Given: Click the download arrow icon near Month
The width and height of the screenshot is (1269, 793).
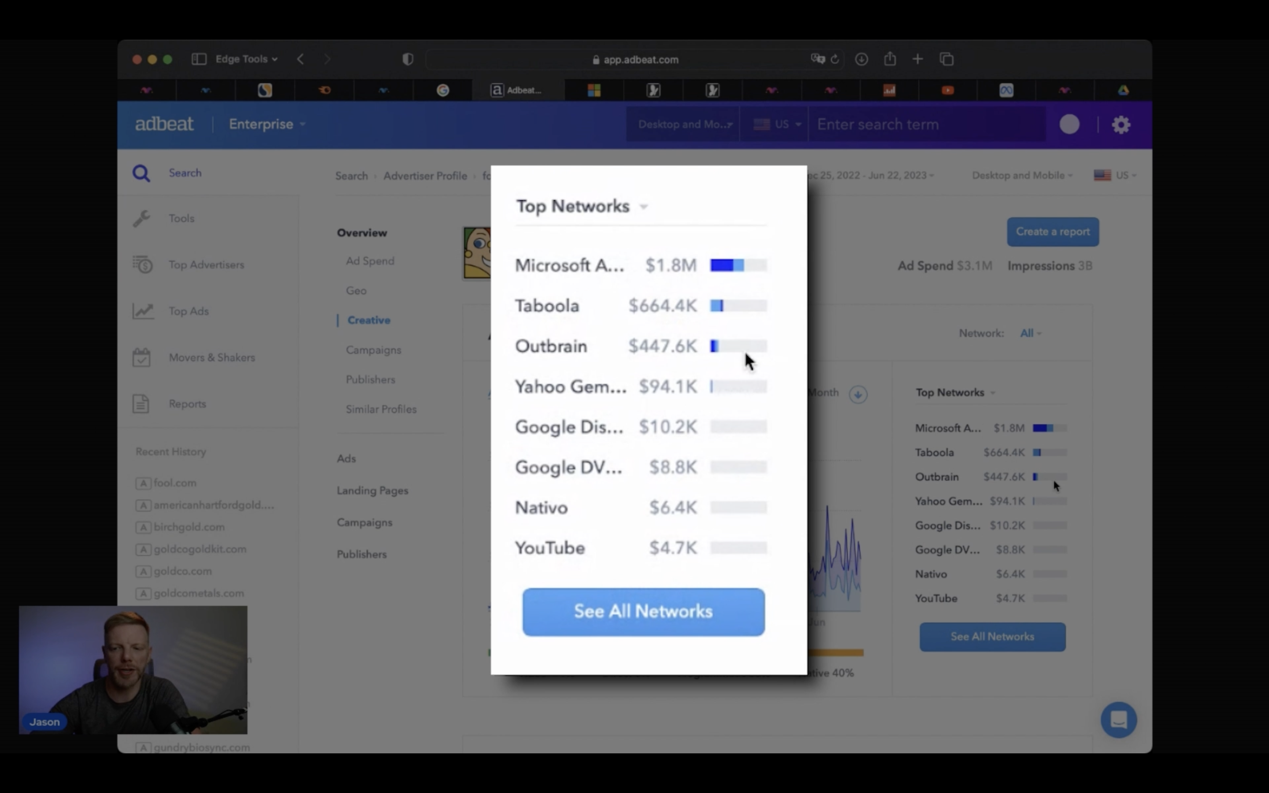Looking at the screenshot, I should [x=858, y=394].
